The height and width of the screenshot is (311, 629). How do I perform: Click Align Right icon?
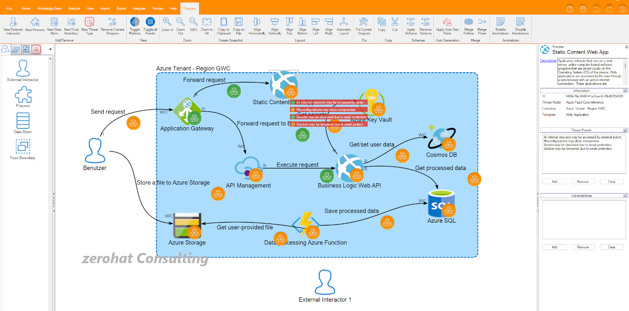329,26
